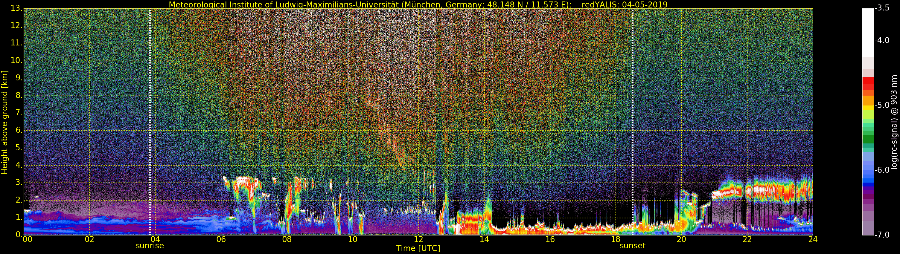Click the white dotted sunrise marker line
900x254 pixels.
point(150,122)
